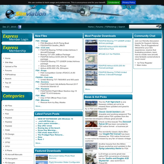Open Express Member Login banner

(x=17, y=37)
